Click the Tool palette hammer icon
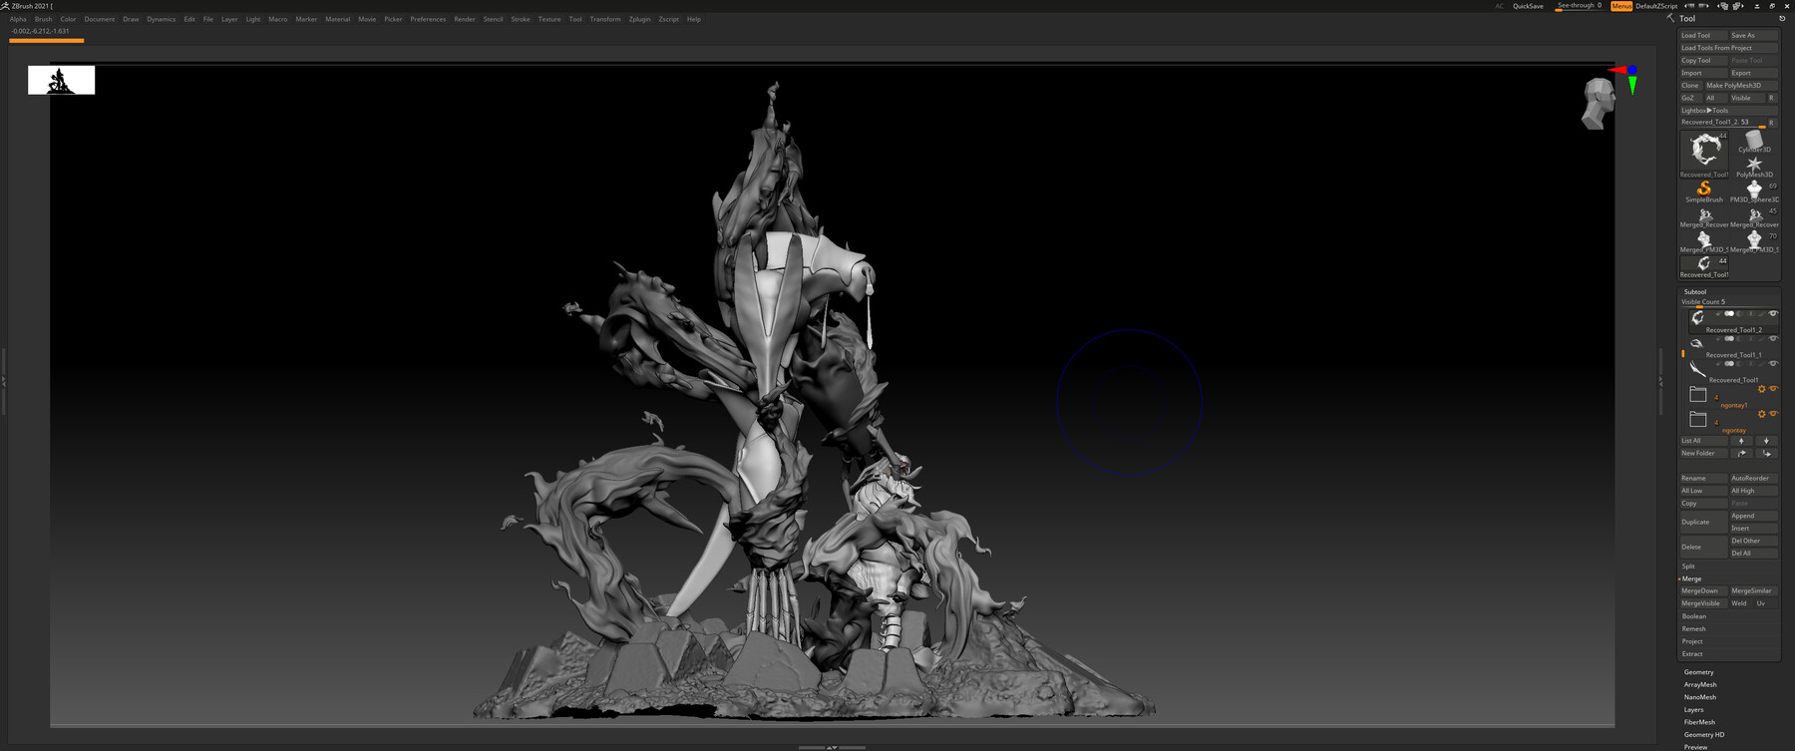Screen dimensions: 1795x751 pos(1670,18)
